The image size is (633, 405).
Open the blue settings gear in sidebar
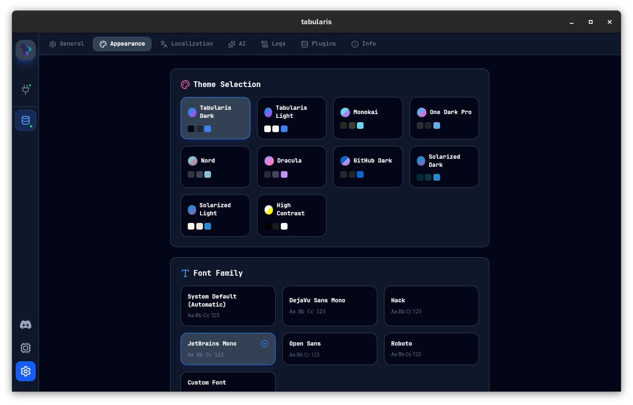(x=25, y=371)
